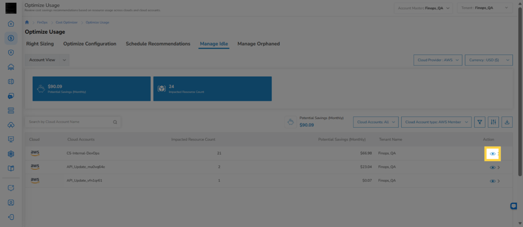Image resolution: width=523 pixels, height=227 pixels.
Task: Open the home icon in the left sidebar
Action: (11, 24)
